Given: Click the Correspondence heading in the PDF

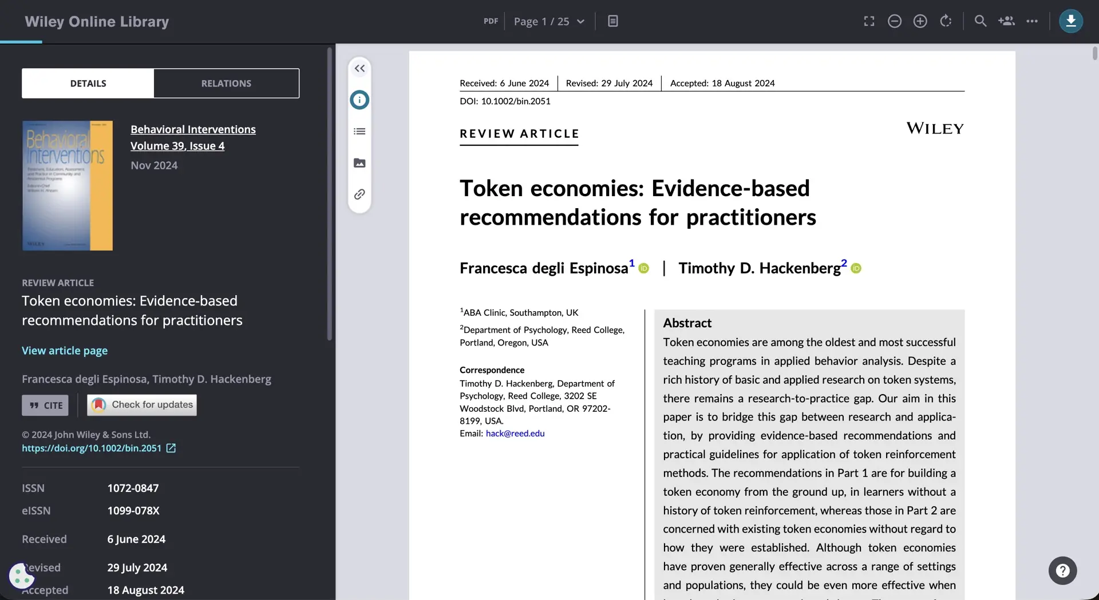Looking at the screenshot, I should tap(492, 370).
